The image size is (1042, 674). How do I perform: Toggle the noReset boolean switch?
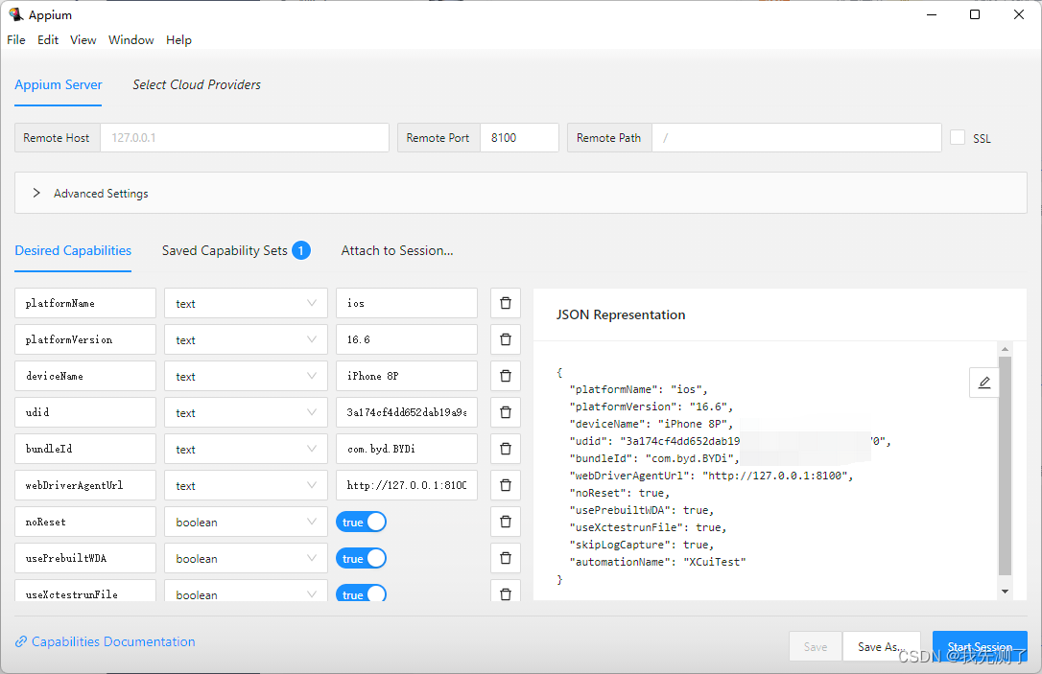tap(361, 522)
